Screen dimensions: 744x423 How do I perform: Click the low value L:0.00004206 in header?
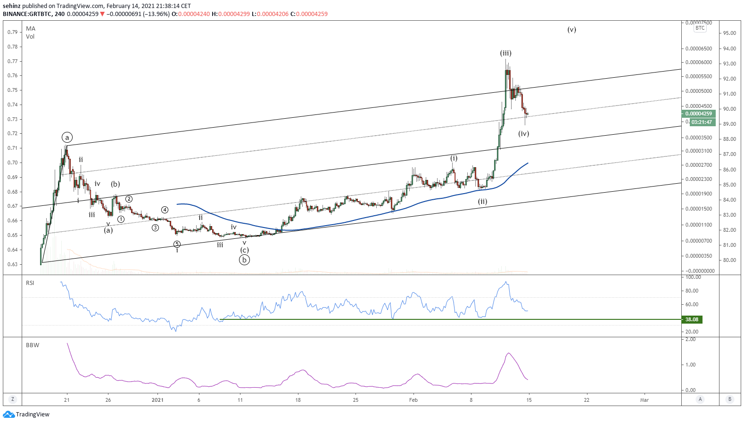[x=270, y=14]
